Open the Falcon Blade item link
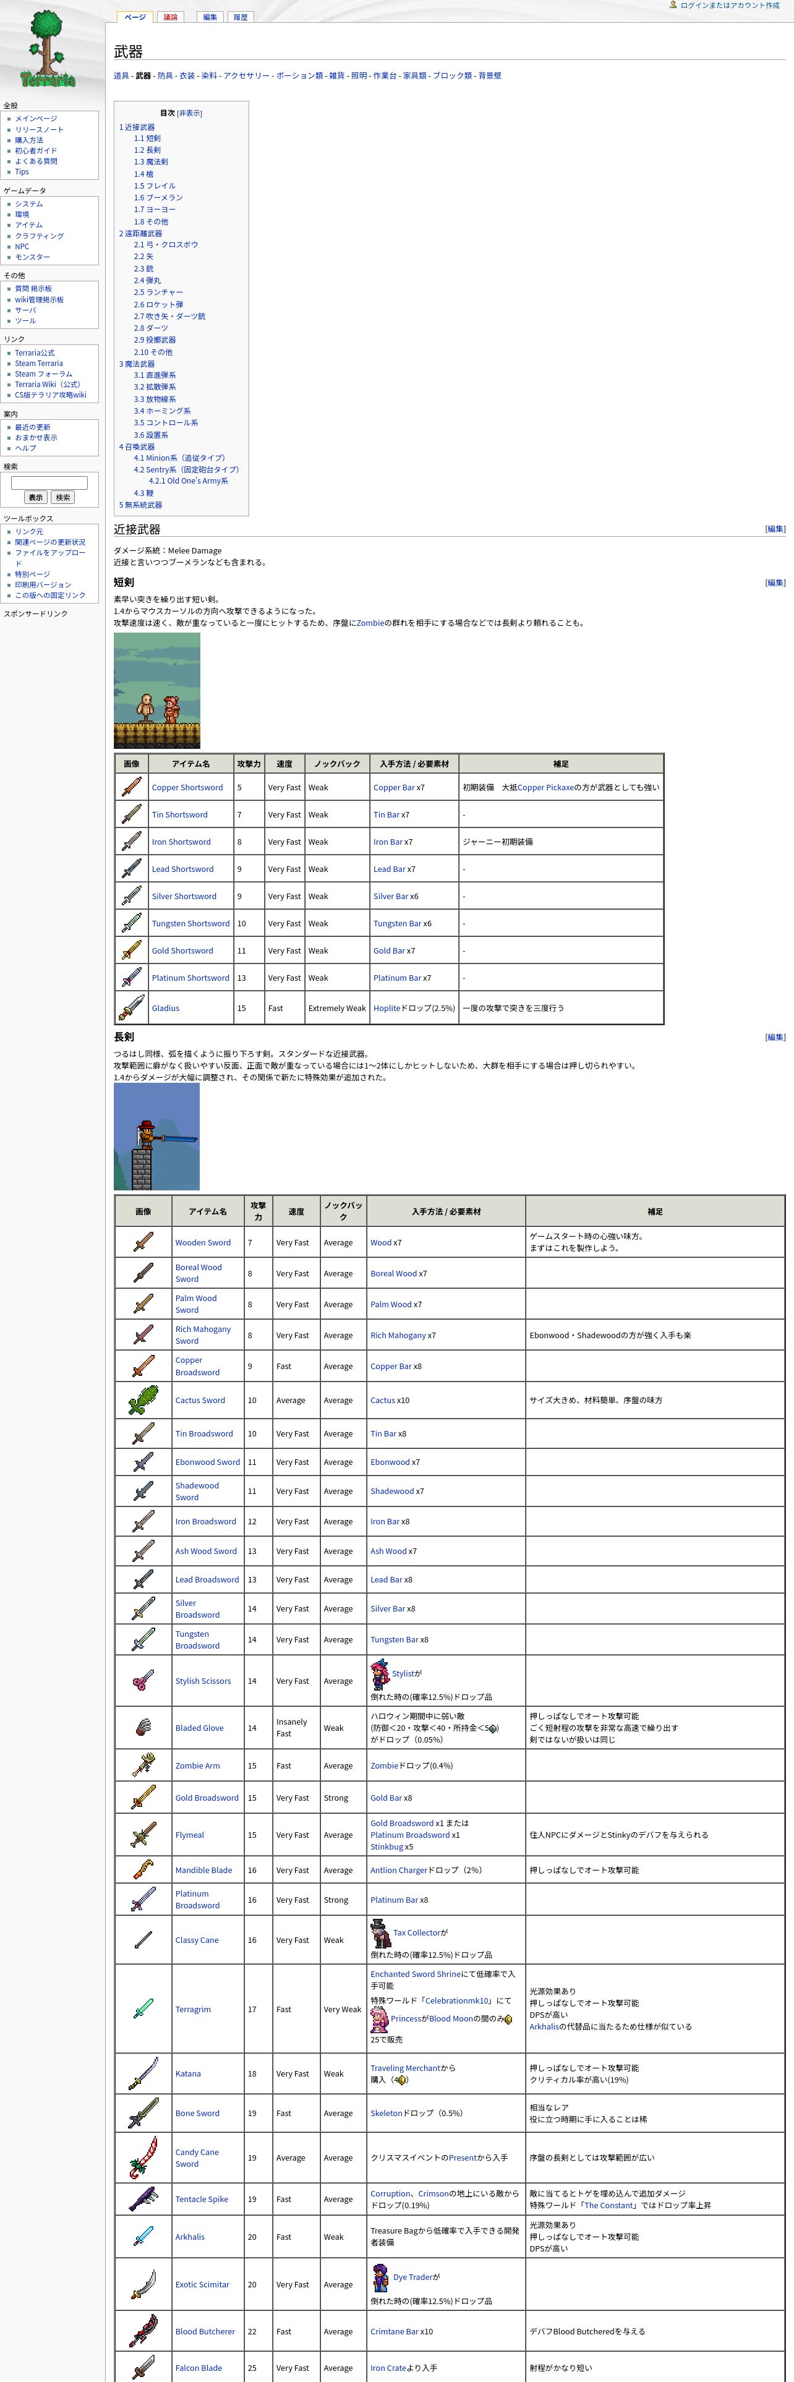 (198, 2367)
